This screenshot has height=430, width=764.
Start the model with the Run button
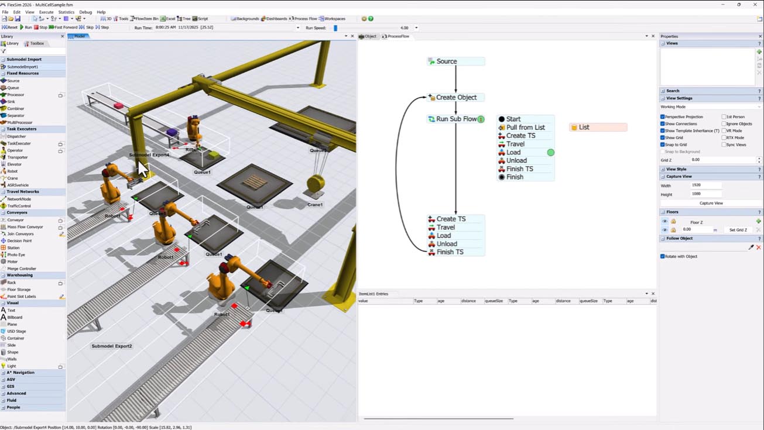click(x=26, y=27)
